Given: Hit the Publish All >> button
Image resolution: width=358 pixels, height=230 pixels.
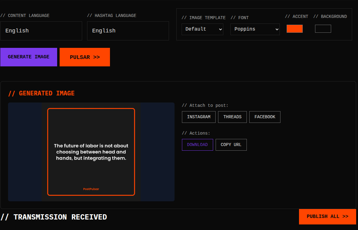Looking at the screenshot, I should (327, 217).
